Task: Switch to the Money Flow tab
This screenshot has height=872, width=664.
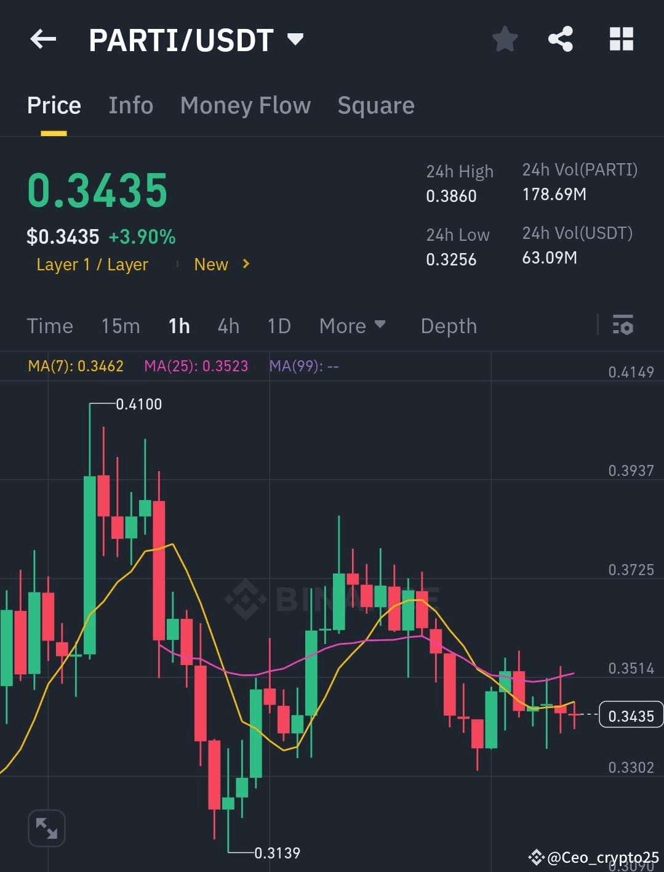Action: 245,105
